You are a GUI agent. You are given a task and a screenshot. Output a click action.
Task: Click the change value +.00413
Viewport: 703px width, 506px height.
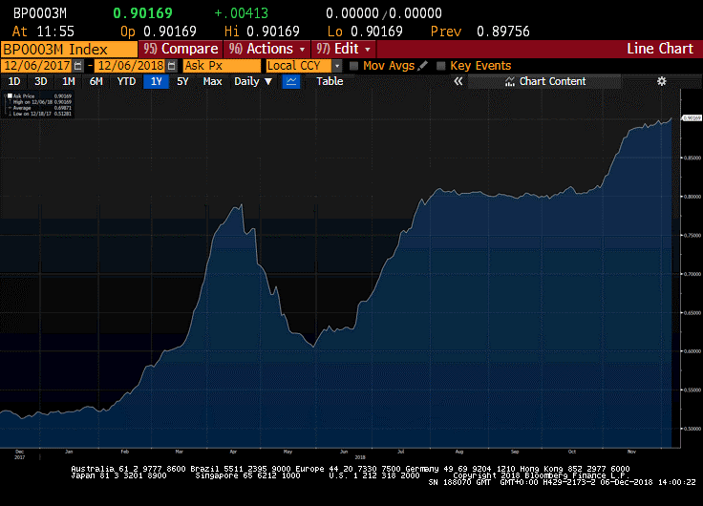[x=242, y=13]
